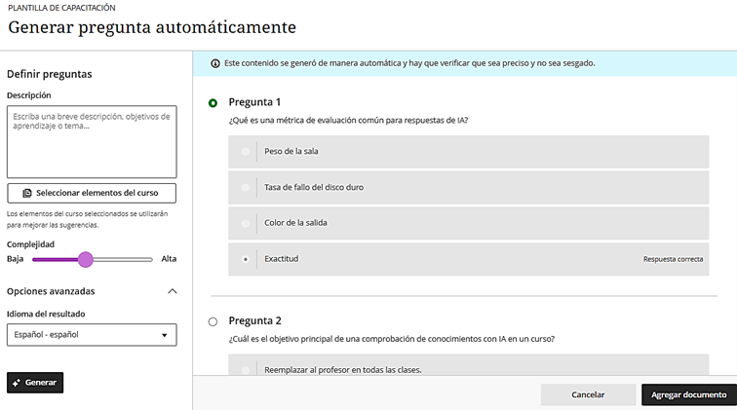Click the copy icon beside Seleccionar elementos
The height and width of the screenshot is (410, 737).
(x=27, y=193)
